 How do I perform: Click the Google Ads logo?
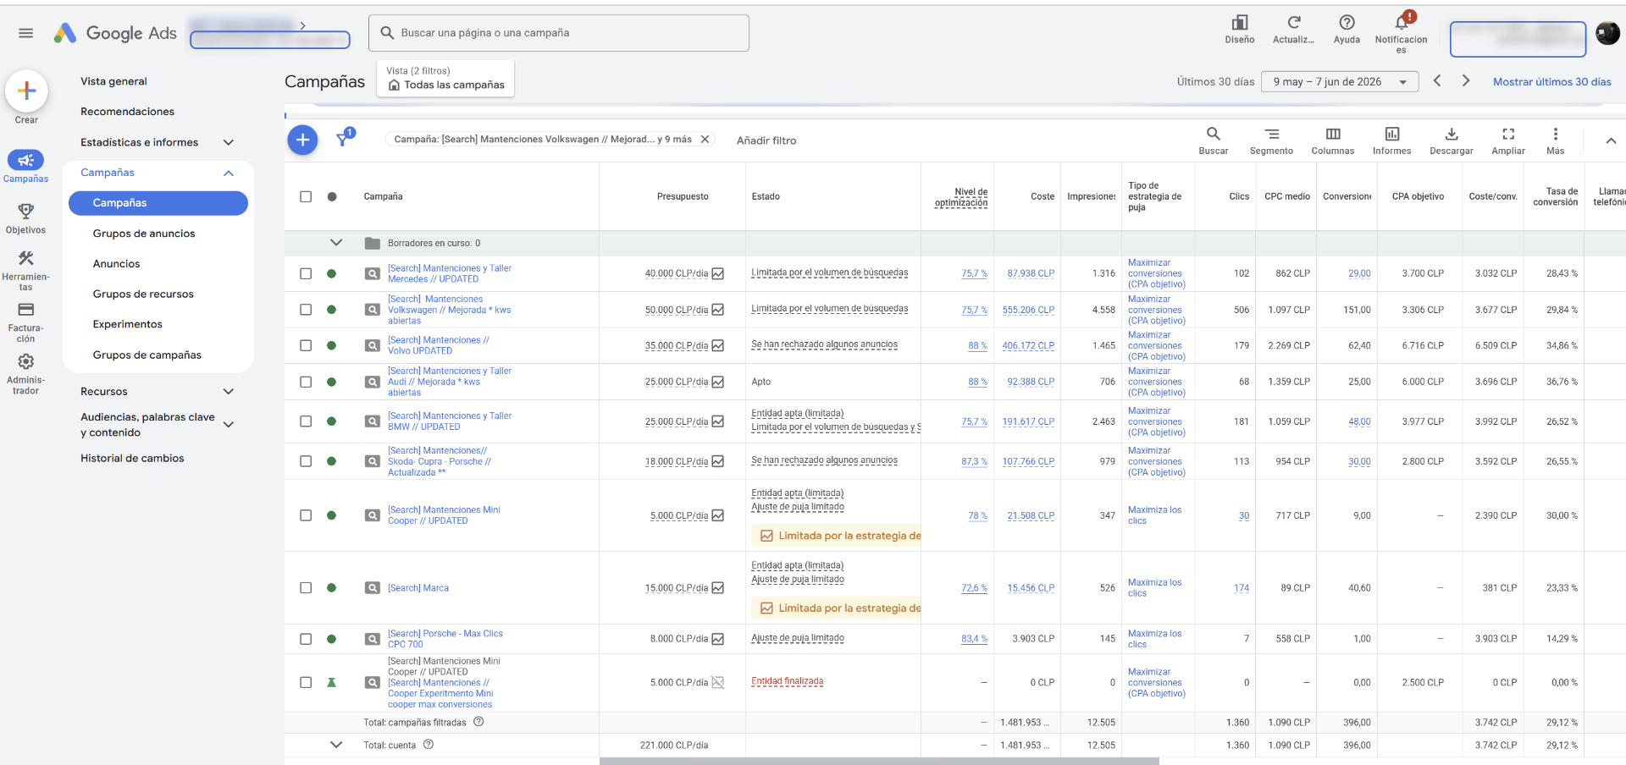tap(115, 33)
